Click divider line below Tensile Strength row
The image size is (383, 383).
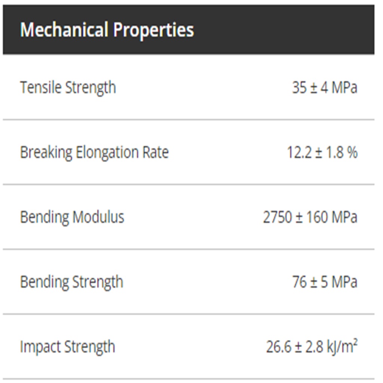[x=189, y=120]
